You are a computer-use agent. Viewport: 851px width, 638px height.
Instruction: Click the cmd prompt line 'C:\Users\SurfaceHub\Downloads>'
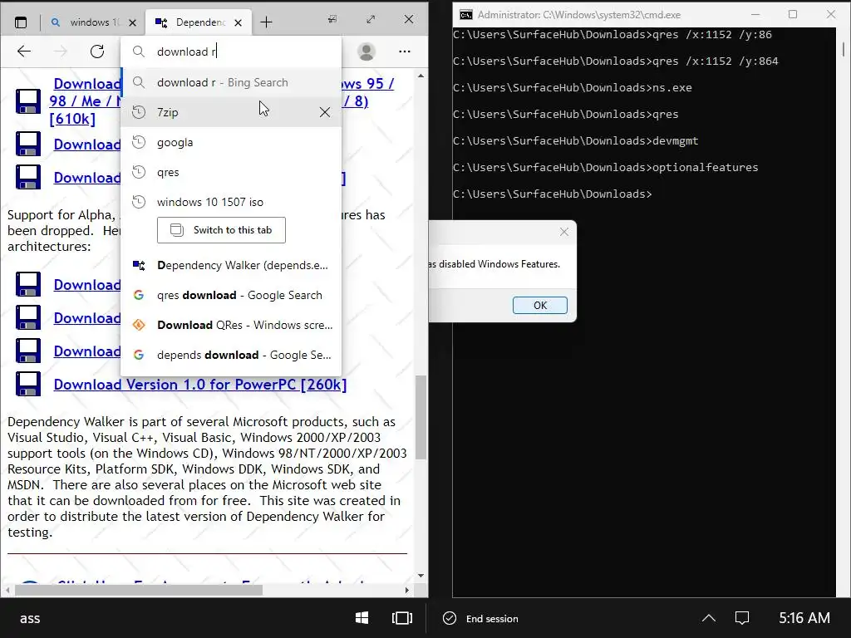(553, 194)
